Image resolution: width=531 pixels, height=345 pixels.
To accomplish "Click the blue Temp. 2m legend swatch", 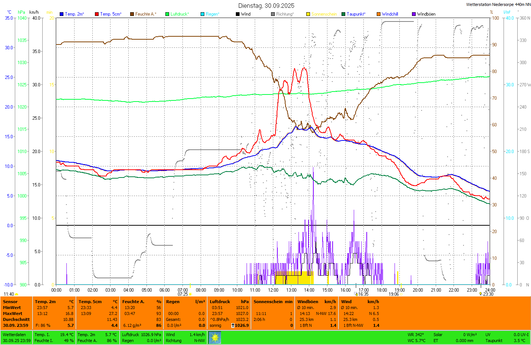I will click(62, 14).
